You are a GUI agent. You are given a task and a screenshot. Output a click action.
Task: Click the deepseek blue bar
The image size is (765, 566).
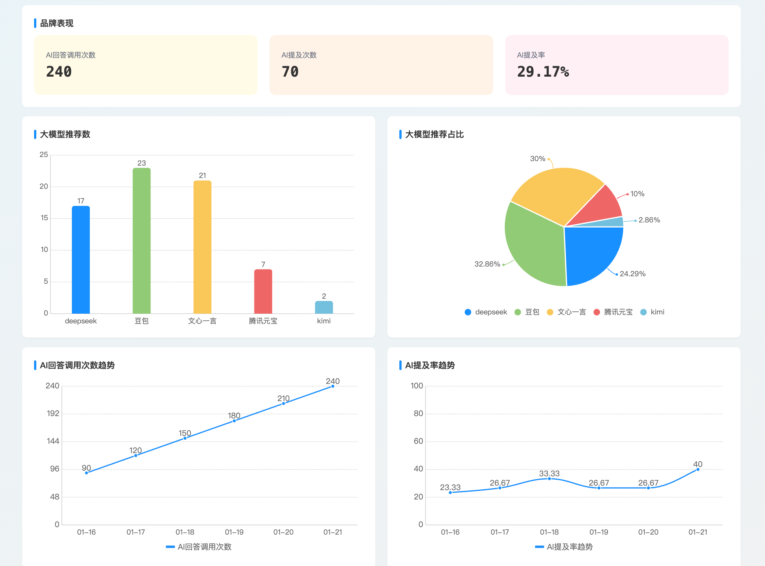[x=81, y=259]
